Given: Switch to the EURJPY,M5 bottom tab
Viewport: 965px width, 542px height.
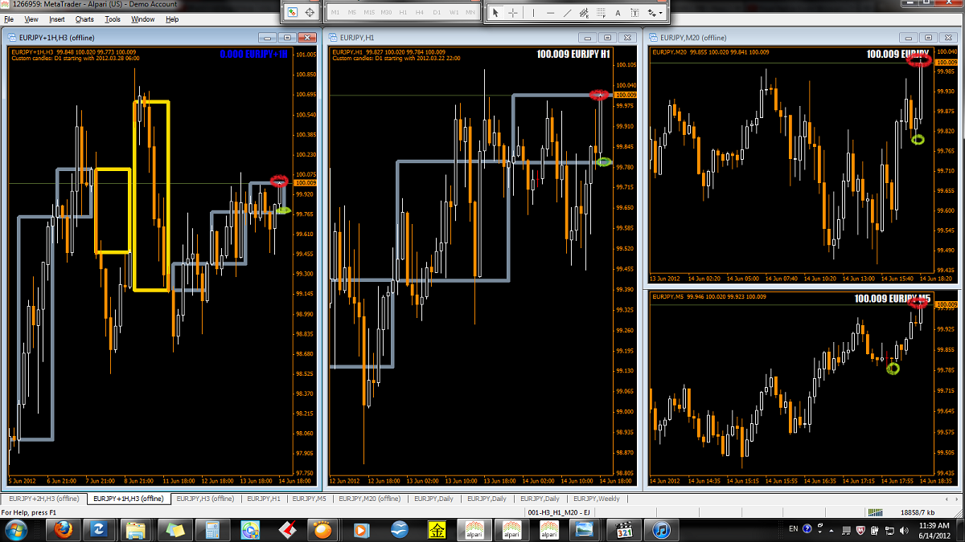Looking at the screenshot, I should 310,499.
